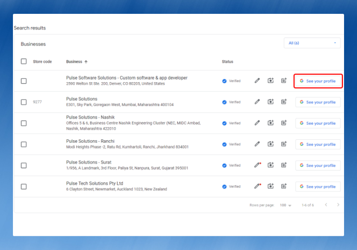
Task: Create post for Pulse Solutions - Surat
Action: click(x=284, y=165)
